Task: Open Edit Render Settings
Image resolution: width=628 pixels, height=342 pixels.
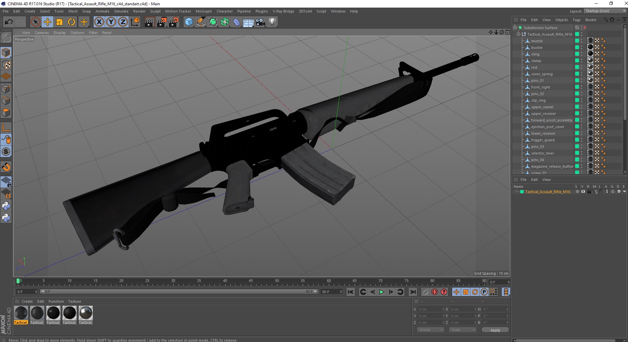Action: [174, 22]
